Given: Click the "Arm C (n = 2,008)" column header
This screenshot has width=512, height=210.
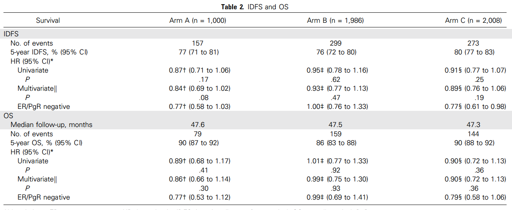Looking at the screenshot, I should point(473,20).
